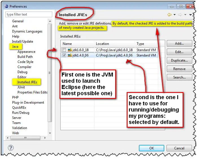This screenshot has height=159, width=199.
Task: Select Run/Debug preference category
Action: point(21,113)
